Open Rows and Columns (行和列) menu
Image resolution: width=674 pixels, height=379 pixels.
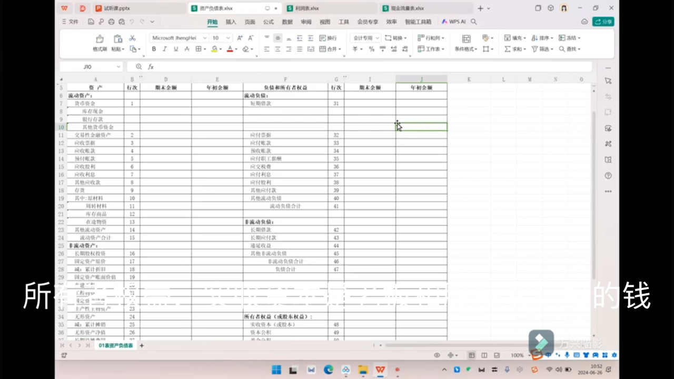(x=431, y=38)
